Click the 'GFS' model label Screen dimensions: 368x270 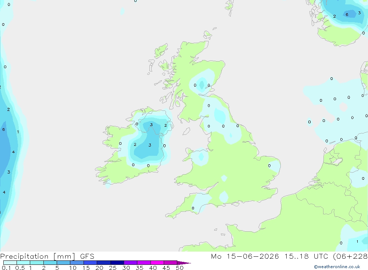click(x=87, y=256)
